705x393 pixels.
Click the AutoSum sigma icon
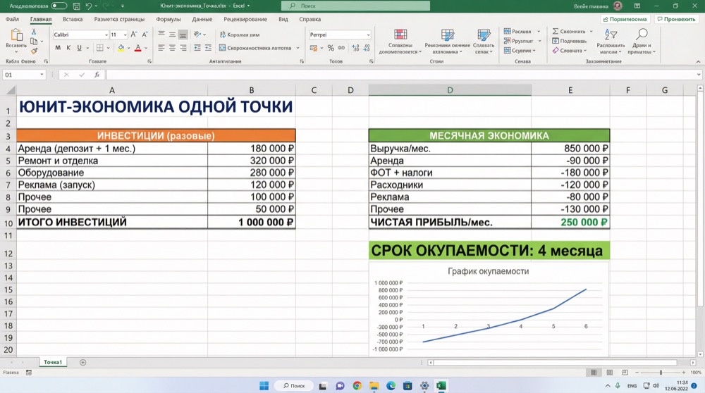tap(556, 32)
